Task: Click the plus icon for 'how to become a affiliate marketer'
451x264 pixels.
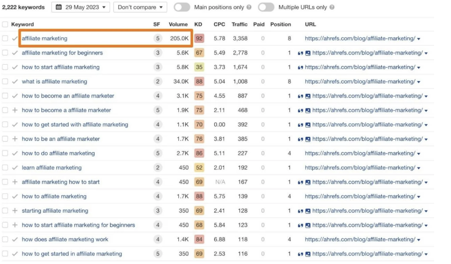Action: 15,110
